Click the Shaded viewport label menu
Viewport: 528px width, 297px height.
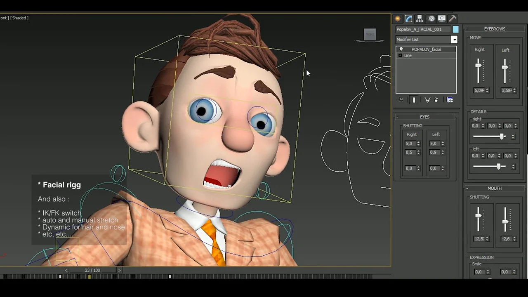pos(19,18)
